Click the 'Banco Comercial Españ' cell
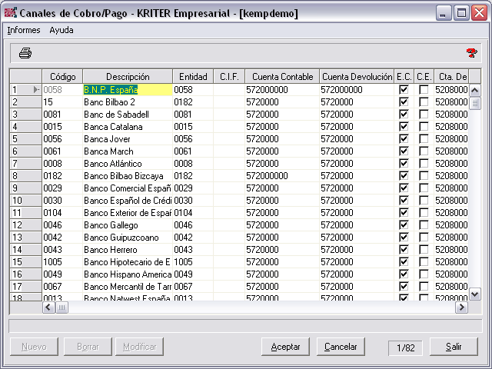Image resolution: width=492 pixels, height=369 pixels. [x=128, y=188]
